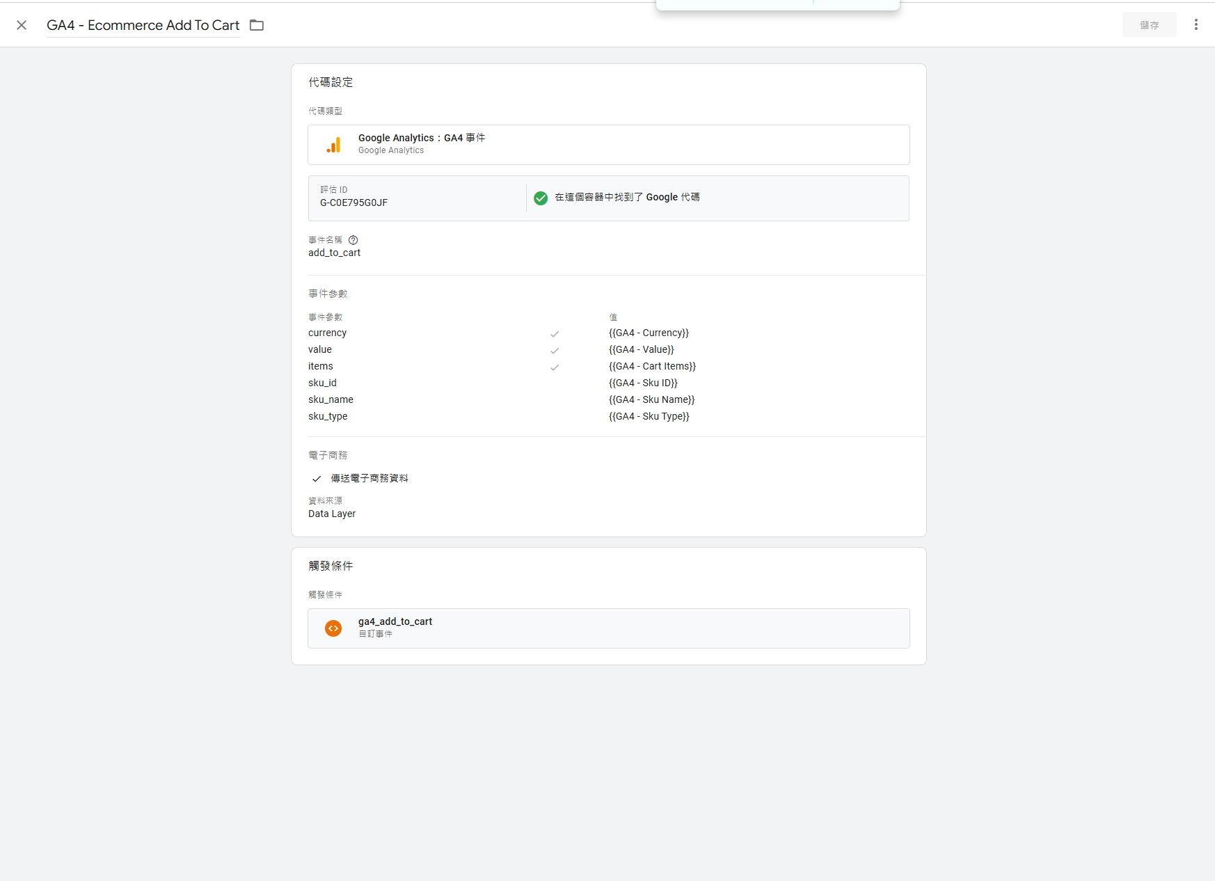Select the {{GA4 - Cart Items}} variable value

652,367
